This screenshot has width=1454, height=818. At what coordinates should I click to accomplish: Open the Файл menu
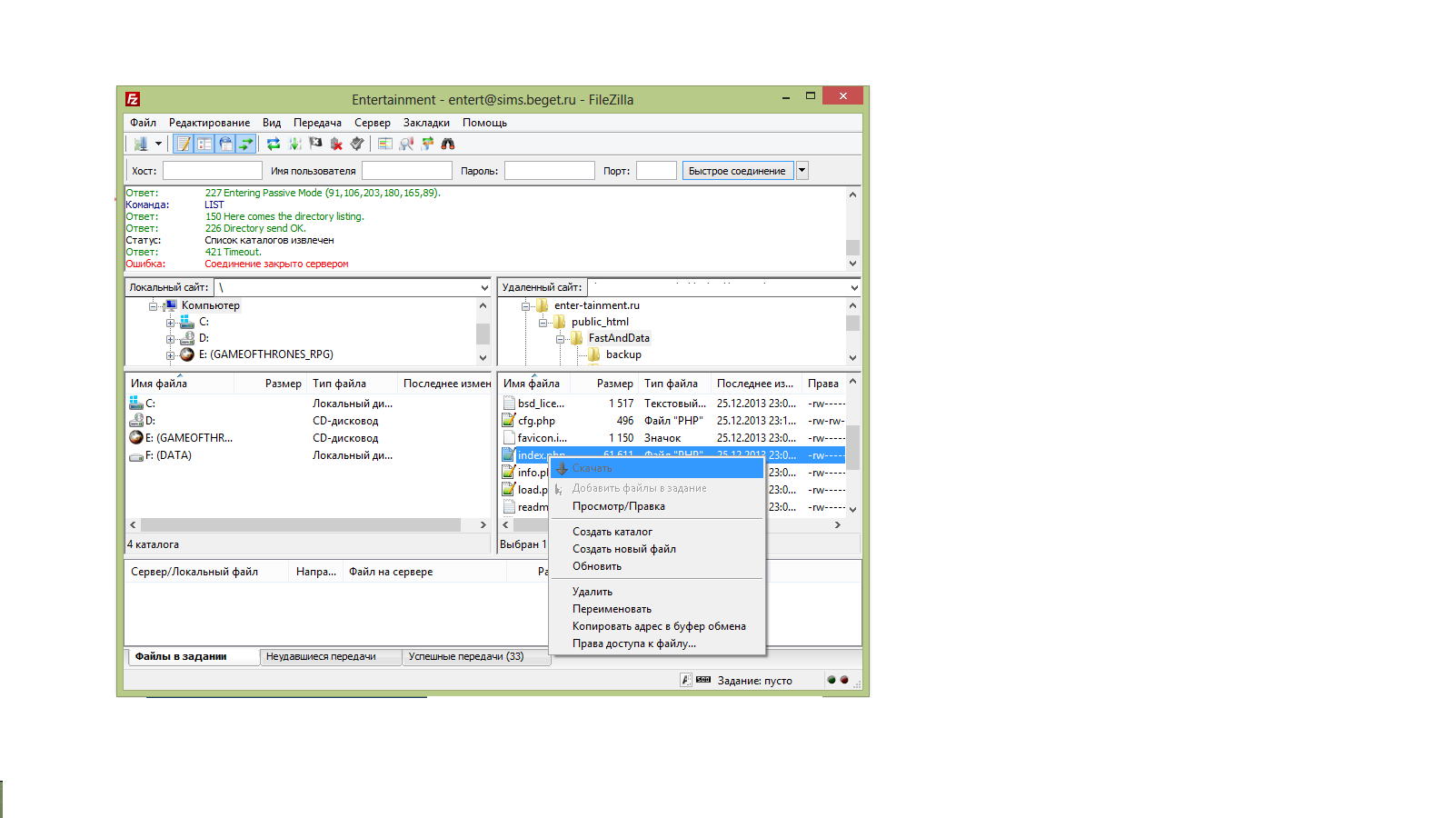click(143, 123)
